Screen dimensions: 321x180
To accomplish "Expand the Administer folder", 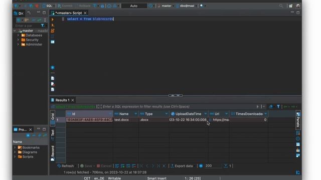I will click(x=18, y=44).
